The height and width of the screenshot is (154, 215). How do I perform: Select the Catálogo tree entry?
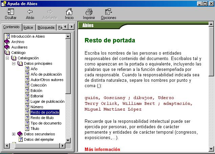point(18,53)
